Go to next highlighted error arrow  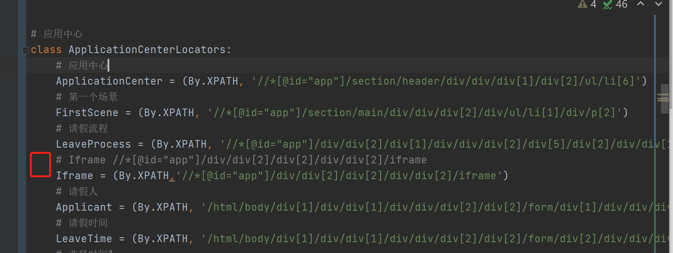[x=659, y=4]
